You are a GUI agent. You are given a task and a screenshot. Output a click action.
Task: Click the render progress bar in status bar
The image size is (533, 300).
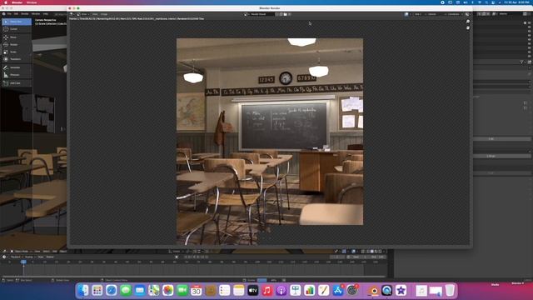coord(262,280)
